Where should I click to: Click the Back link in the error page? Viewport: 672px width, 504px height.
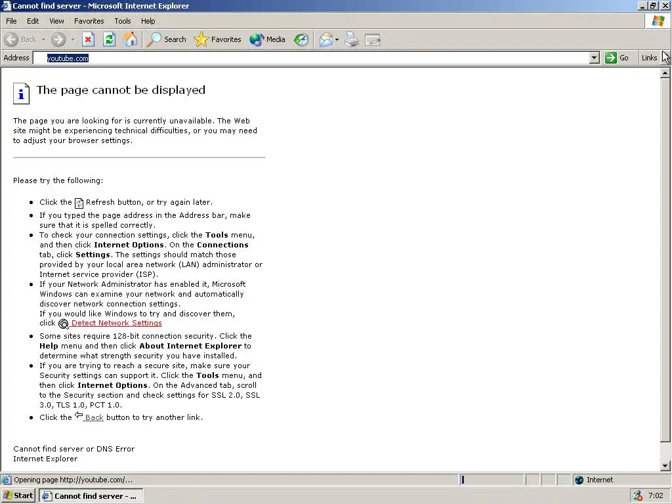[x=94, y=417]
